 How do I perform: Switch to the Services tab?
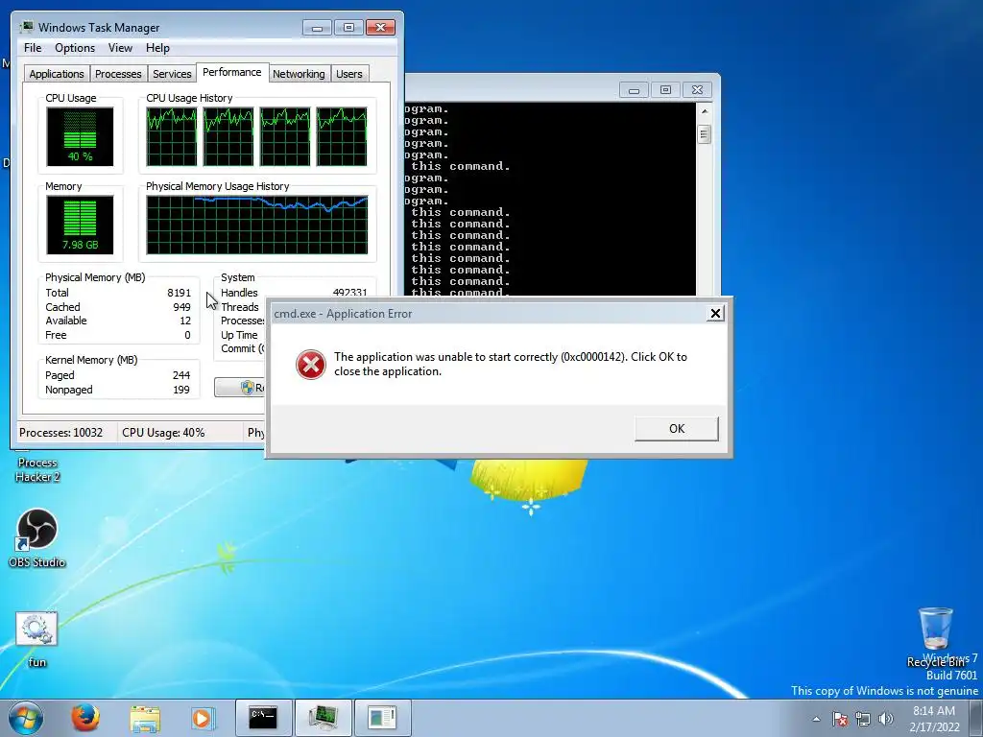(x=172, y=74)
